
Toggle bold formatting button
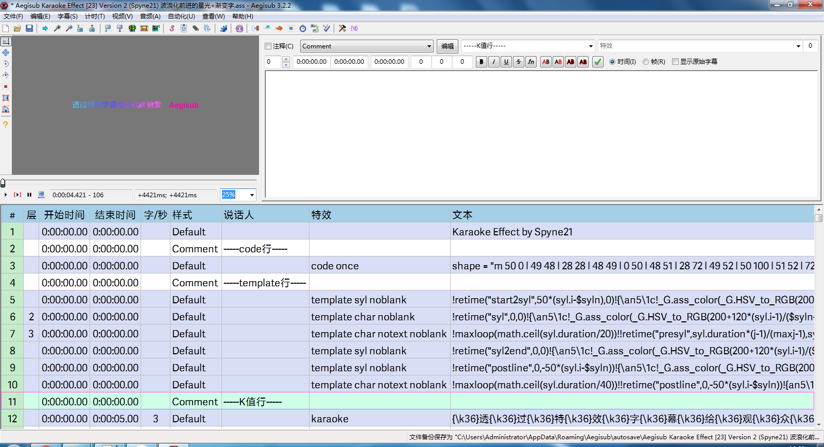pyautogui.click(x=482, y=62)
